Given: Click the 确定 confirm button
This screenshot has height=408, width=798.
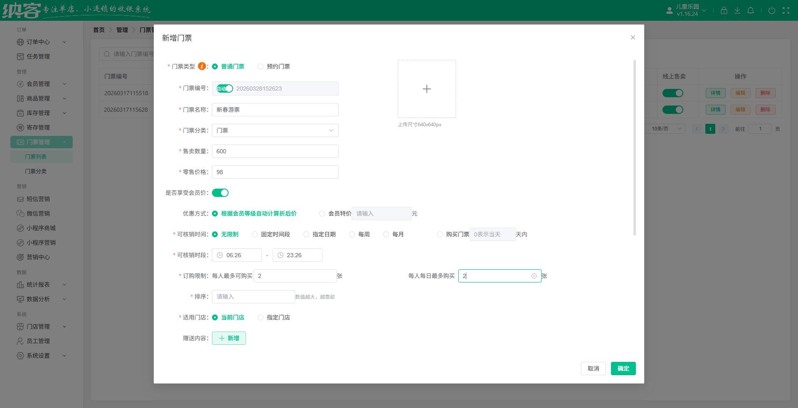Looking at the screenshot, I should pyautogui.click(x=623, y=368).
